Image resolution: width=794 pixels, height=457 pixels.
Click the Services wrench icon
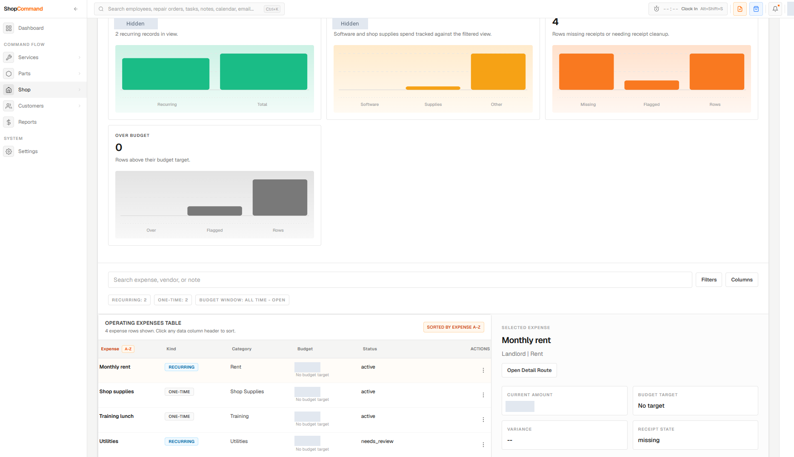(x=9, y=57)
